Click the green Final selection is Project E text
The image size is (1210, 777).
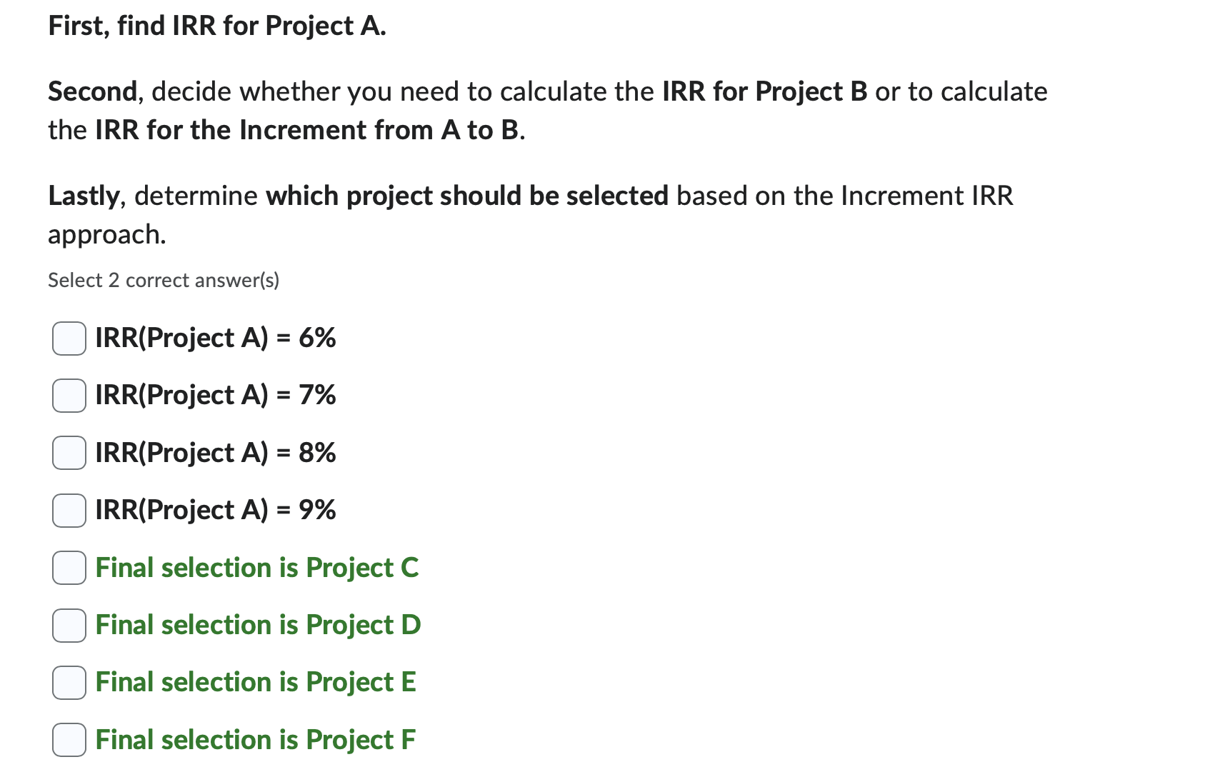point(255,683)
